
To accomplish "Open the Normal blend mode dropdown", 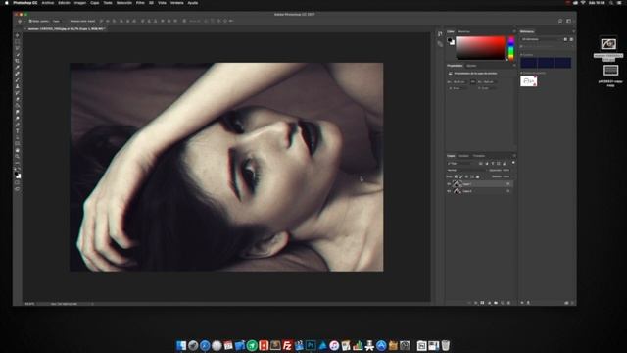I will coord(466,170).
